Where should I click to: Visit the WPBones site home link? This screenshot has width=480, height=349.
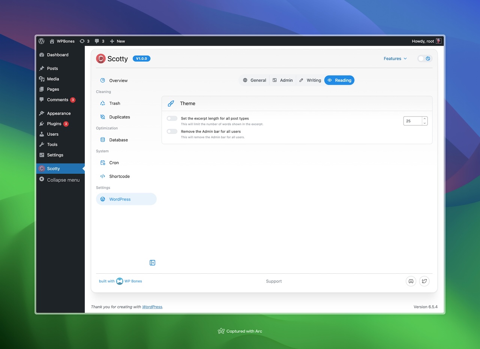62,41
